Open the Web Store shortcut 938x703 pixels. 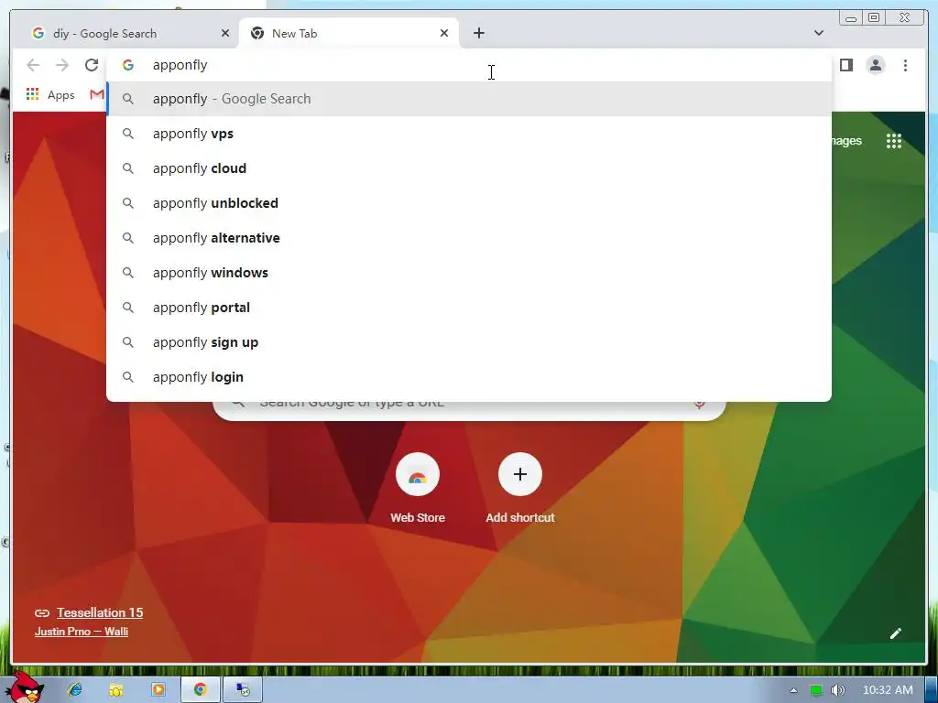(418, 488)
